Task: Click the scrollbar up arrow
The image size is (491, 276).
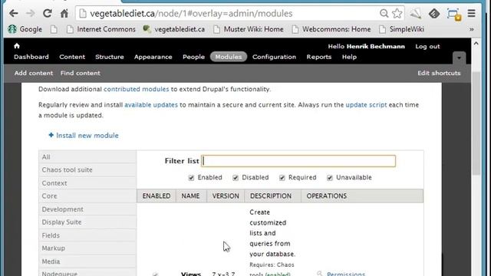Action: click(476, 44)
